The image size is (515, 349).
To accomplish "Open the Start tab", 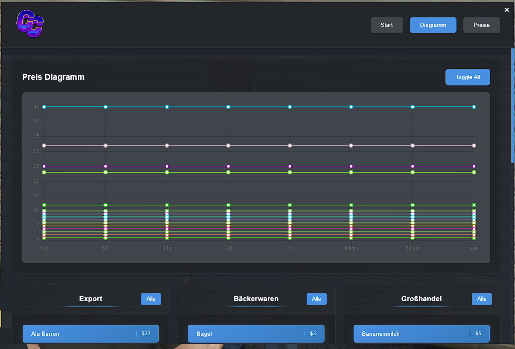I will (386, 25).
